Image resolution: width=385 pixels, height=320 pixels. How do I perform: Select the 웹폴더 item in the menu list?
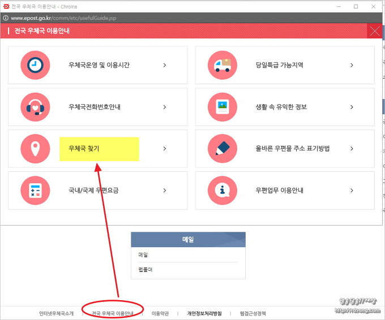pyautogui.click(x=146, y=270)
